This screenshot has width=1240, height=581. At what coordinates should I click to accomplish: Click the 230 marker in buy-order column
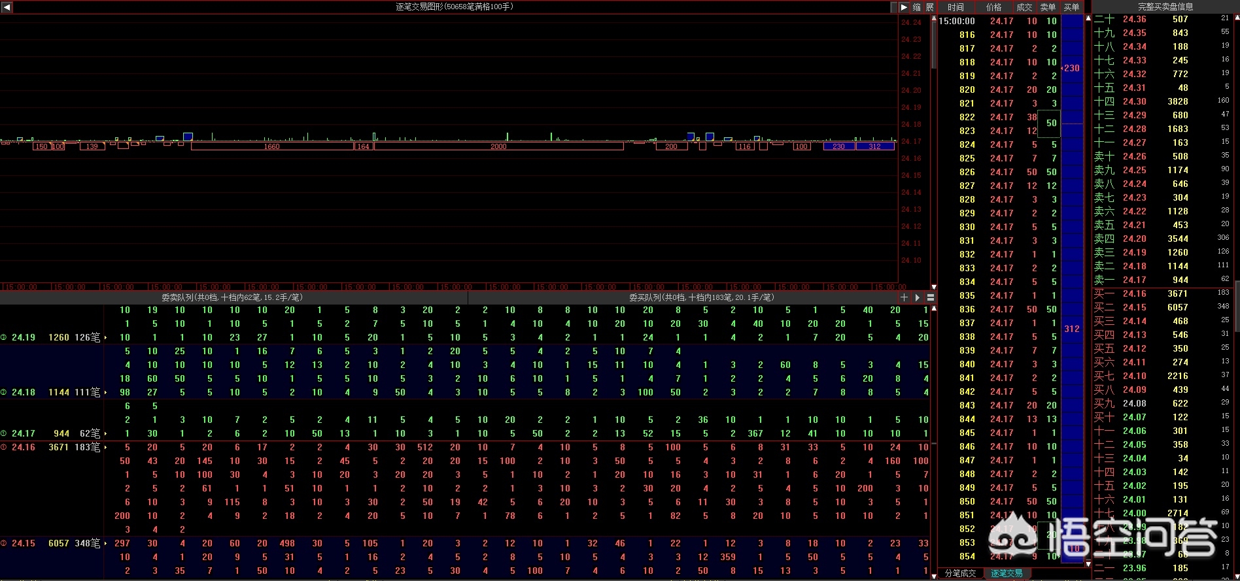pyautogui.click(x=1071, y=68)
